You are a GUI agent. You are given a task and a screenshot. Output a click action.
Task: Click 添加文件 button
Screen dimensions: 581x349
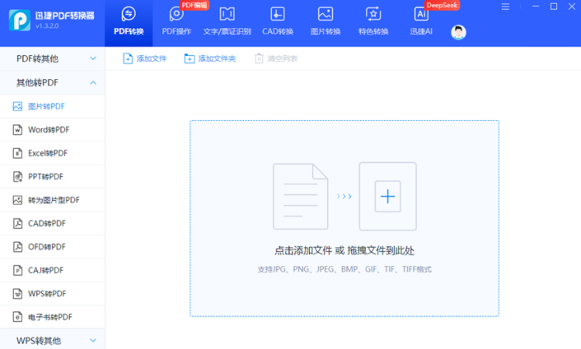(145, 58)
